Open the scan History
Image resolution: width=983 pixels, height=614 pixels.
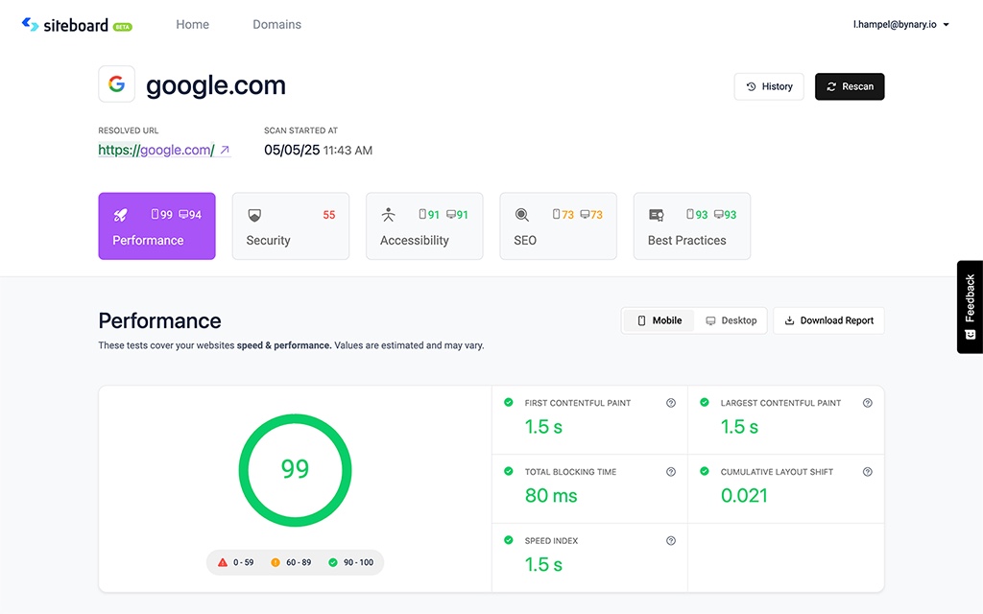click(769, 86)
